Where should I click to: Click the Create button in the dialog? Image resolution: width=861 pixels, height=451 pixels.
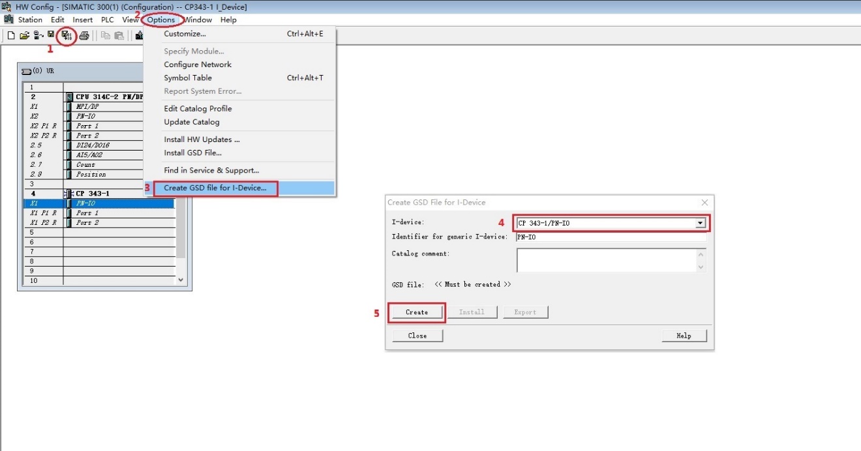tap(417, 312)
